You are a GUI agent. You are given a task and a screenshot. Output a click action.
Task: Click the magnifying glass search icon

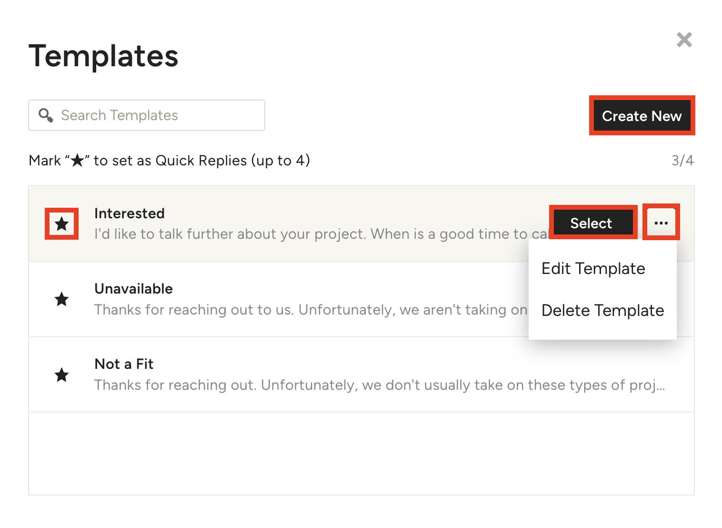pyautogui.click(x=46, y=115)
